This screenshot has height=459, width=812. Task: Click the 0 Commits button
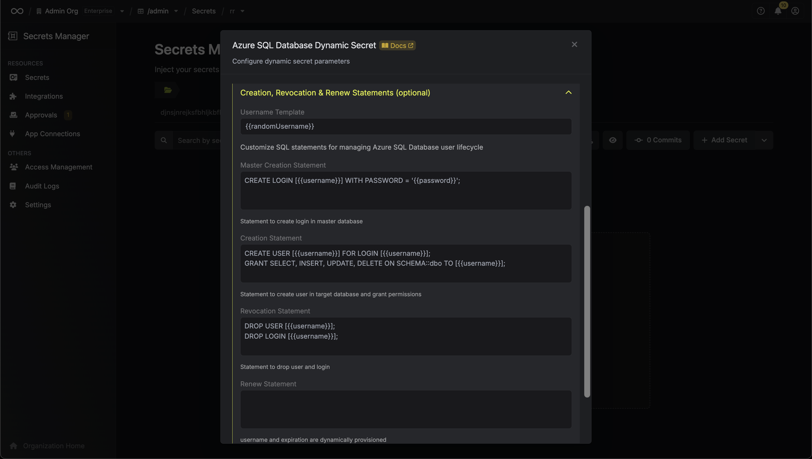coord(658,140)
